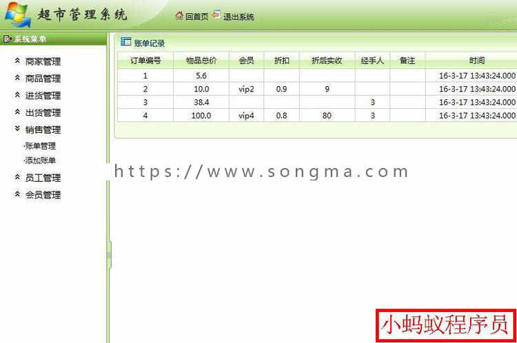Image resolution: width=517 pixels, height=343 pixels.
Task: Click the home icon beside 回首页
Action: click(x=179, y=15)
